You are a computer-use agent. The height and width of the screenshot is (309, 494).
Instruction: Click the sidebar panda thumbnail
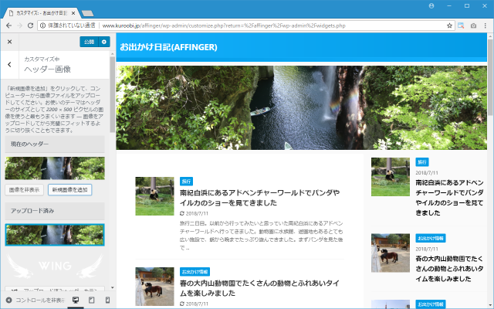(x=391, y=177)
